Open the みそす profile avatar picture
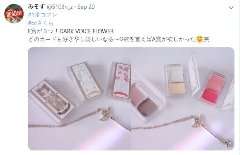The height and width of the screenshot is (155, 240). click(x=14, y=13)
